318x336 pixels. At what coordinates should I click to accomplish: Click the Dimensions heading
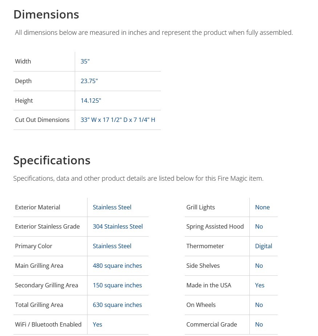click(x=46, y=15)
